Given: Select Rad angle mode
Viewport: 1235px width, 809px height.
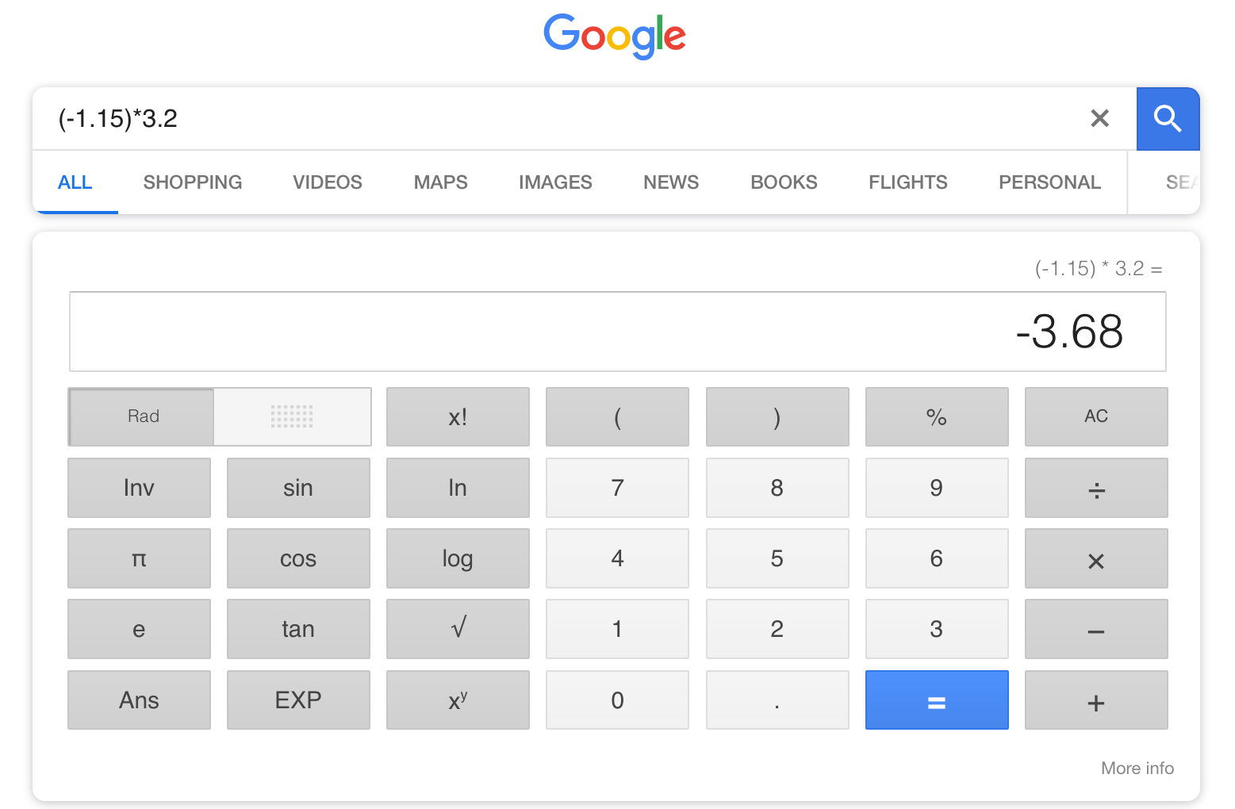Looking at the screenshot, I should [x=141, y=416].
